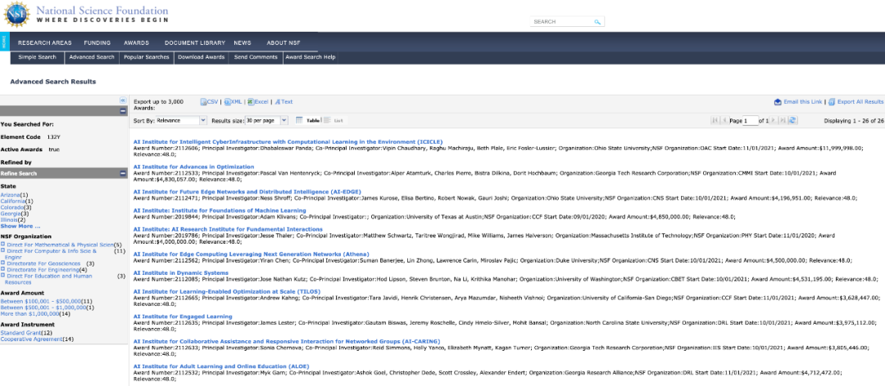
Task: Filter awards More than $1,000,000
Action: 29,314
